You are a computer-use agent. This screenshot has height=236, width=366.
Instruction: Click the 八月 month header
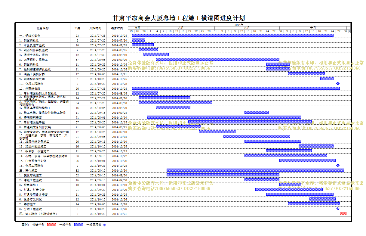click(x=180, y=28)
